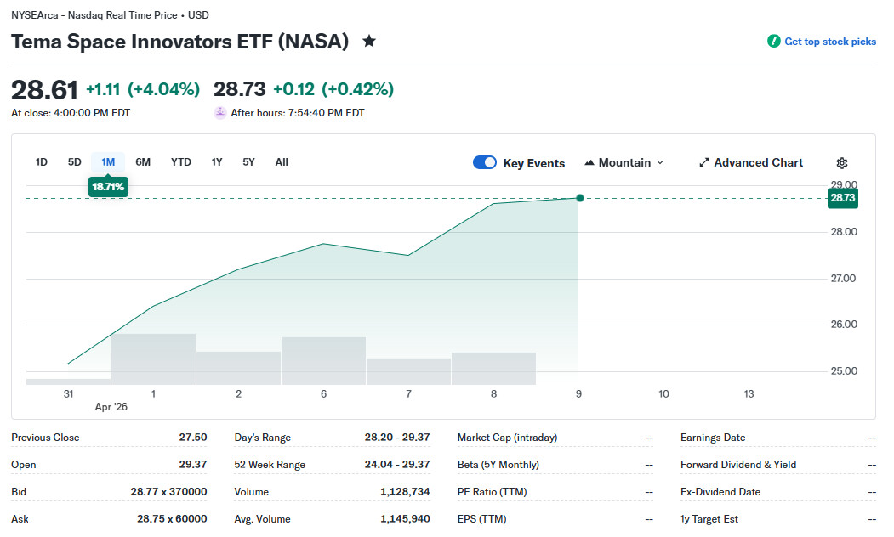Open the Get top stock picks link

[829, 41]
